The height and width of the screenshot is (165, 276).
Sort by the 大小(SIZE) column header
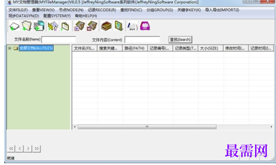tap(210, 48)
